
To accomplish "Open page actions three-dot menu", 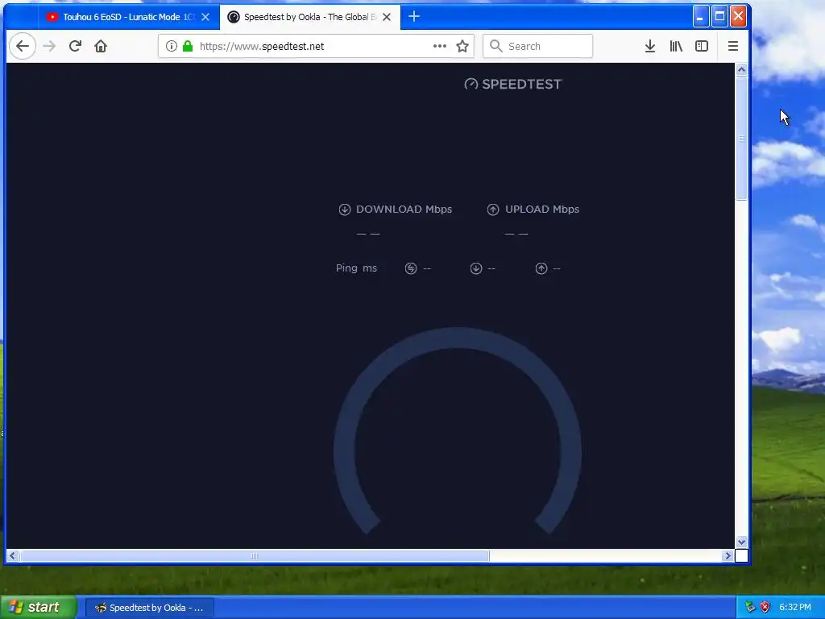I will (440, 46).
